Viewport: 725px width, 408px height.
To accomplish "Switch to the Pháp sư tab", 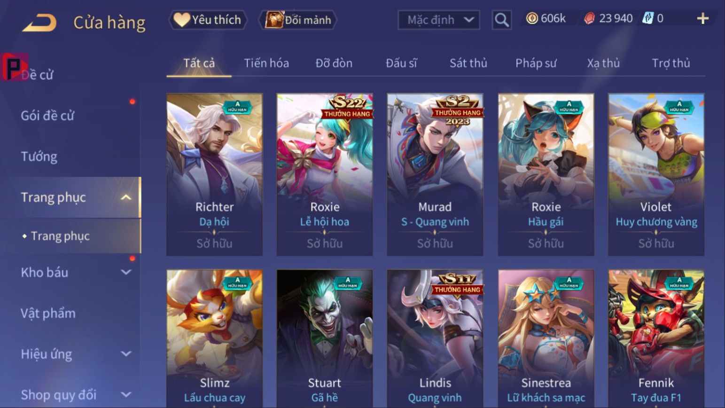I will click(x=536, y=63).
